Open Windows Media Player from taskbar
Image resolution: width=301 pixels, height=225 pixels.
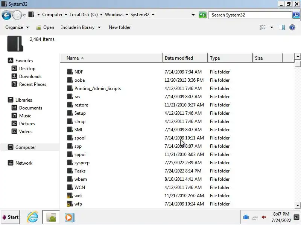click(x=69, y=217)
